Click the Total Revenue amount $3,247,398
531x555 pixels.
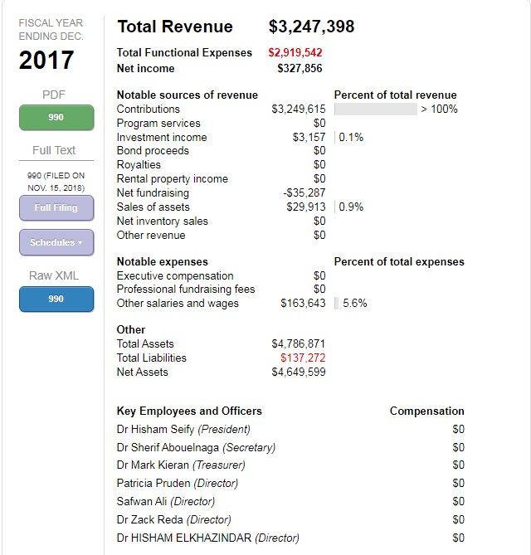[311, 27]
